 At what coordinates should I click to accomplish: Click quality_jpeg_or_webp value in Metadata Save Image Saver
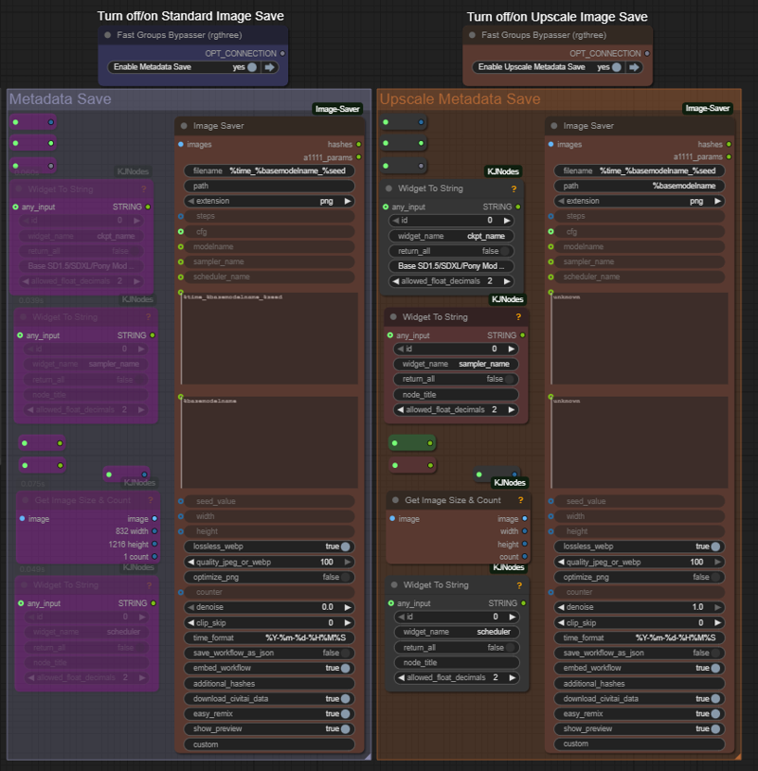coord(327,562)
